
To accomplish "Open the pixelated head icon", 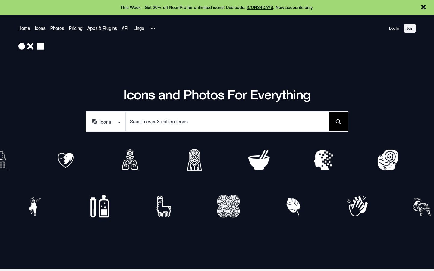I will coord(323,160).
